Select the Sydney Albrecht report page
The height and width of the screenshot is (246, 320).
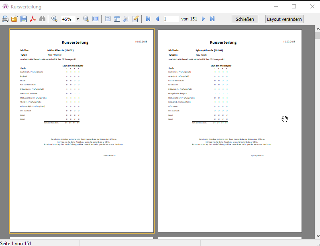[230, 131]
